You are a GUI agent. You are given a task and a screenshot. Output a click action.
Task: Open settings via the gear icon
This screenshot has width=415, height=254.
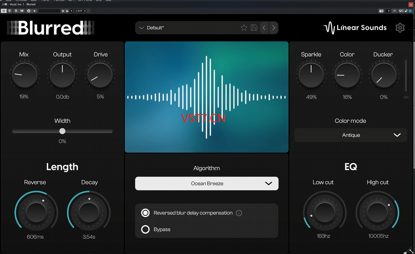400,28
